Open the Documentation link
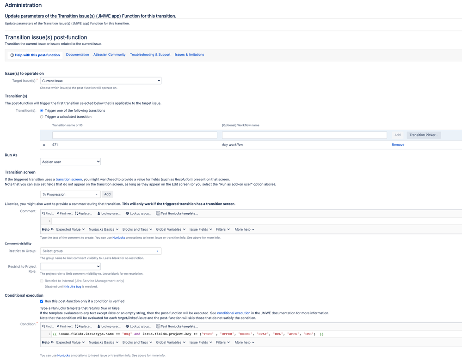This screenshot has height=360, width=462. coord(78,55)
